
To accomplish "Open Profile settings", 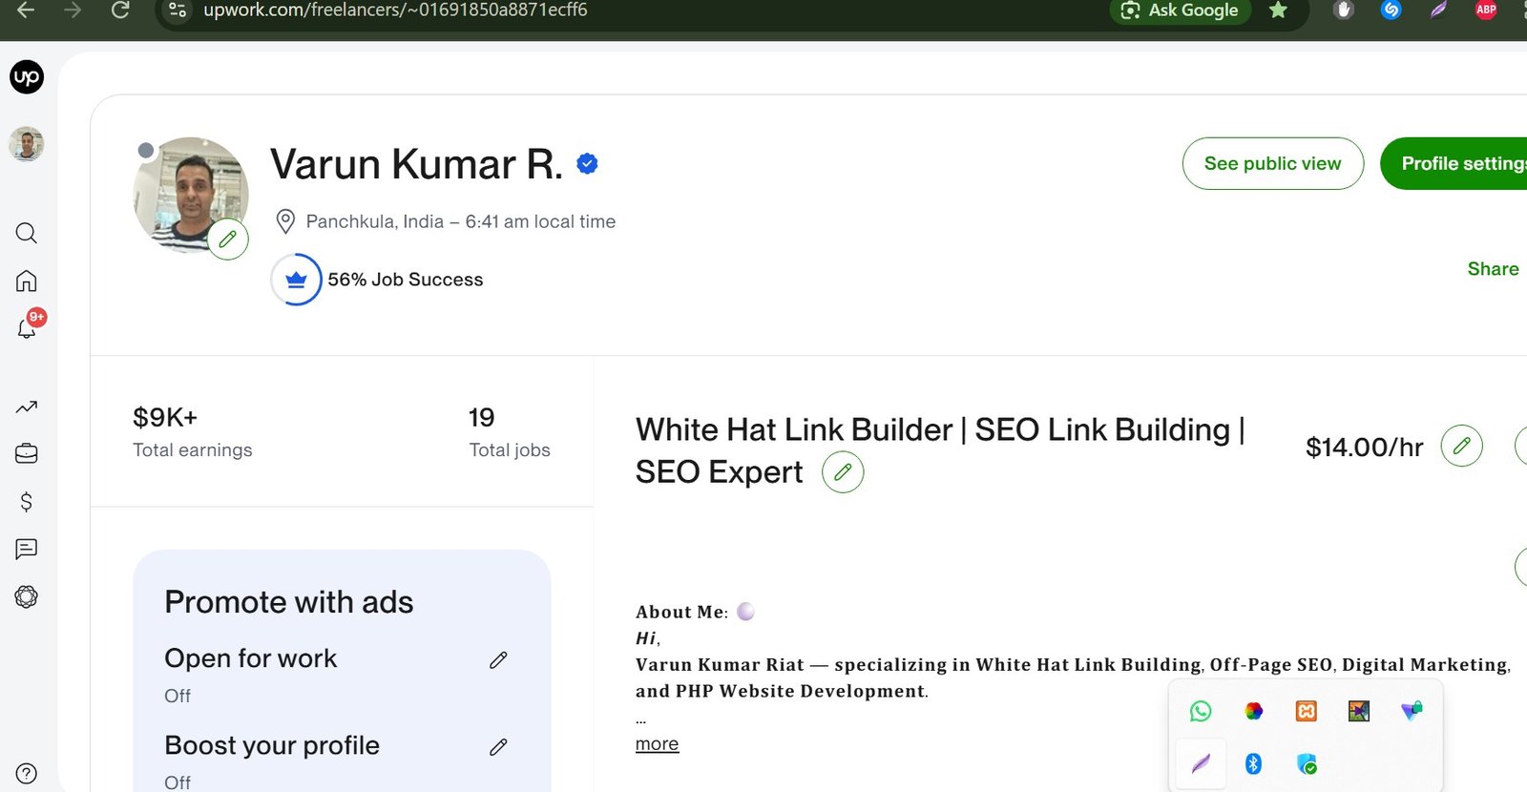I will [x=1454, y=163].
